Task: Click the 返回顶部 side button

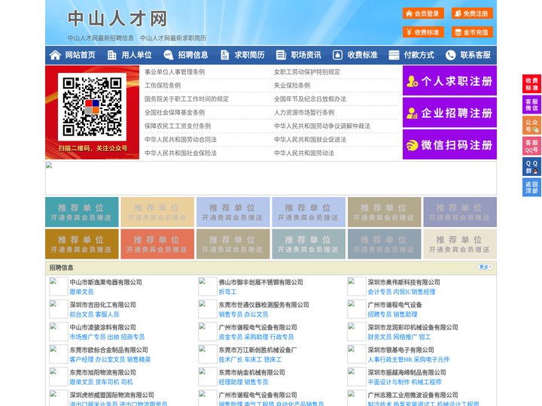Action: [x=531, y=187]
